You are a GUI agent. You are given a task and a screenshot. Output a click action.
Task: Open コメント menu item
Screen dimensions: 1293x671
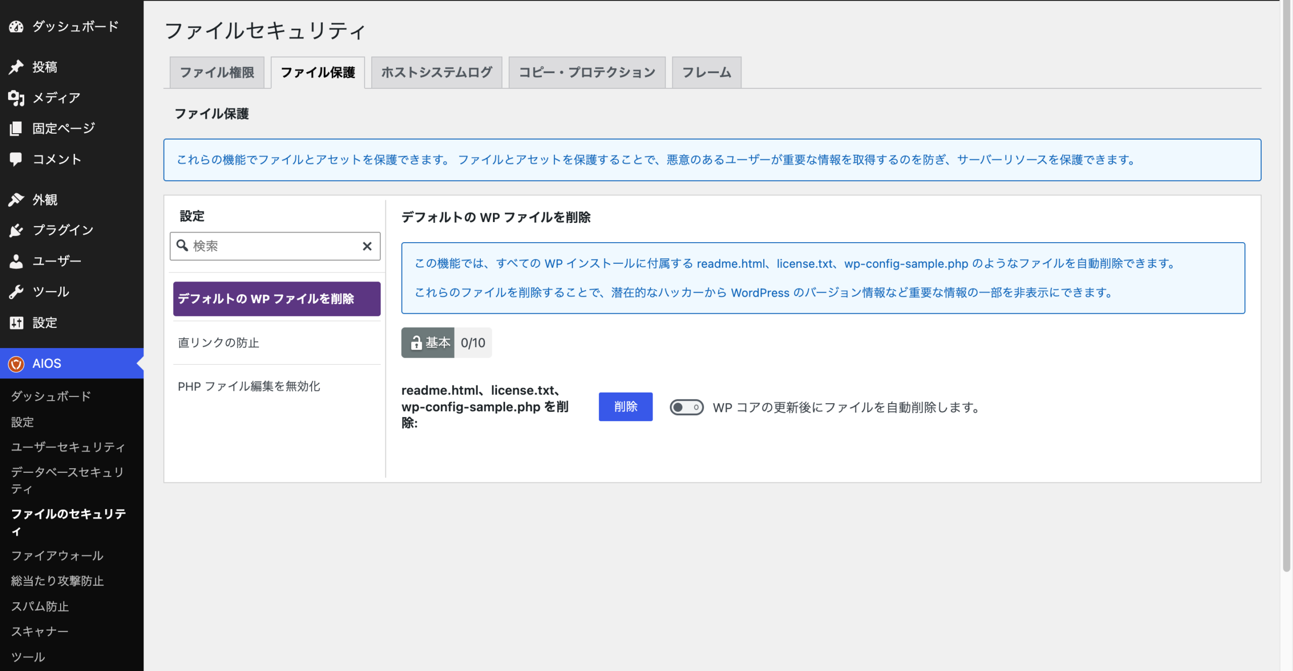(72, 159)
